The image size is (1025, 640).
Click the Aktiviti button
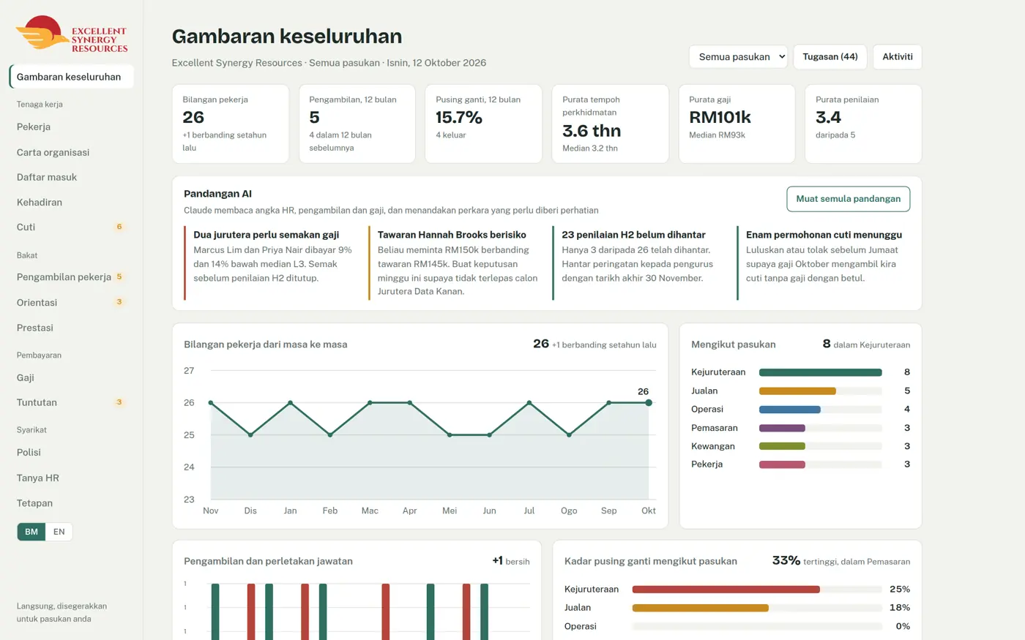(898, 57)
